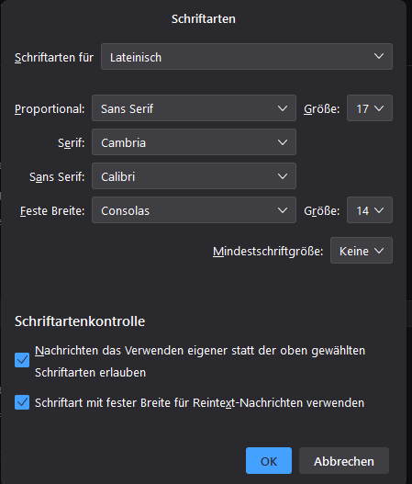
Task: Open the proportional Größe 17 dropdown
Action: point(370,108)
